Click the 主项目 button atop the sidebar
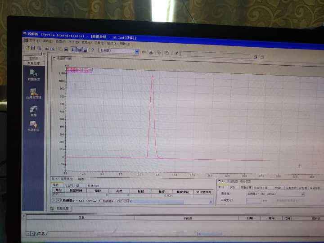Image resolution: width=324 pixels, height=243 pixels. (33, 58)
